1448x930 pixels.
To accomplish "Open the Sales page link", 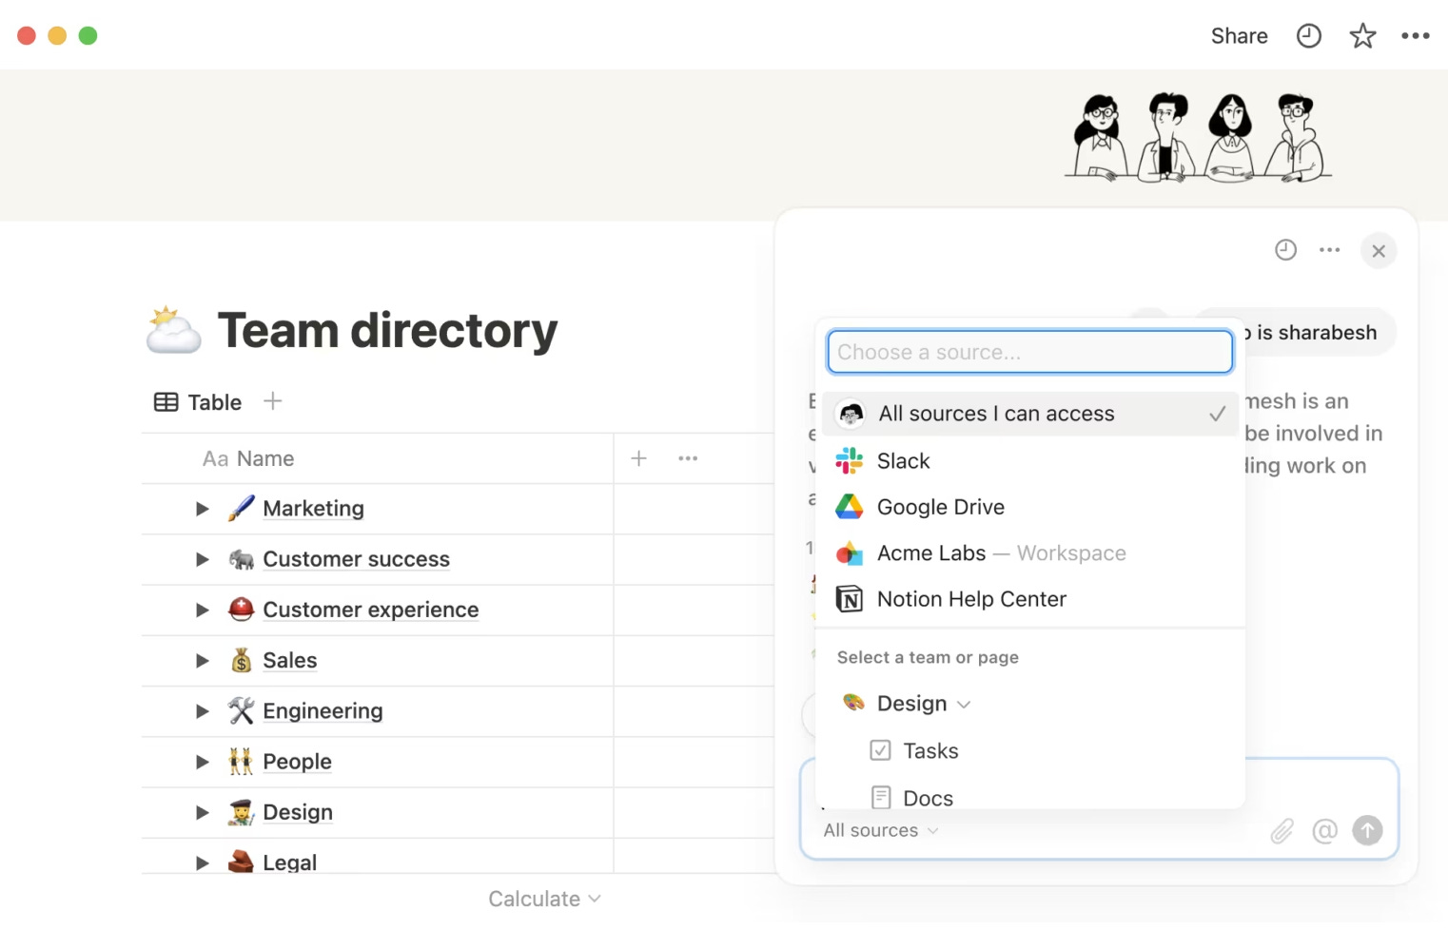I will [289, 660].
